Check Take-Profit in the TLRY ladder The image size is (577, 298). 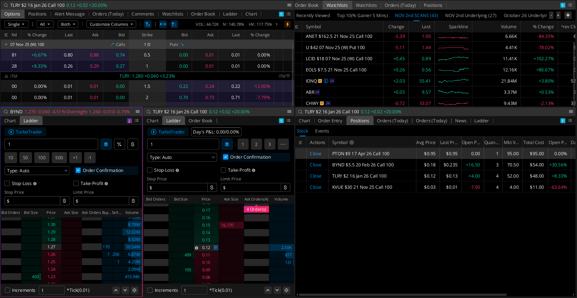click(x=223, y=170)
